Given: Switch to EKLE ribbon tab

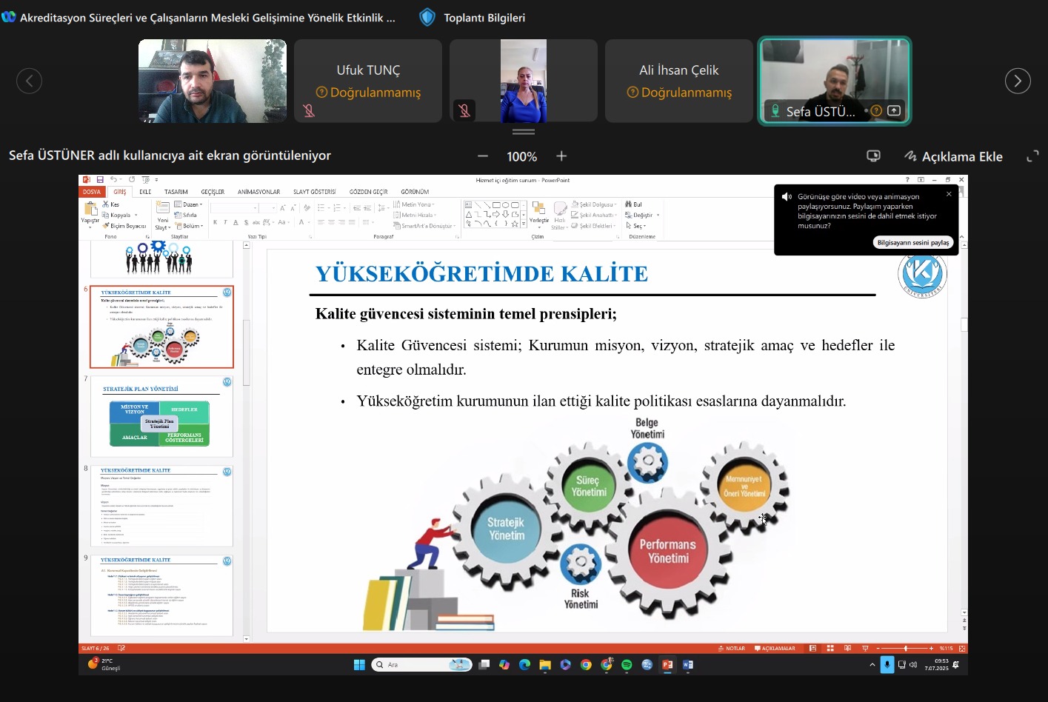Looking at the screenshot, I should click(x=145, y=192).
